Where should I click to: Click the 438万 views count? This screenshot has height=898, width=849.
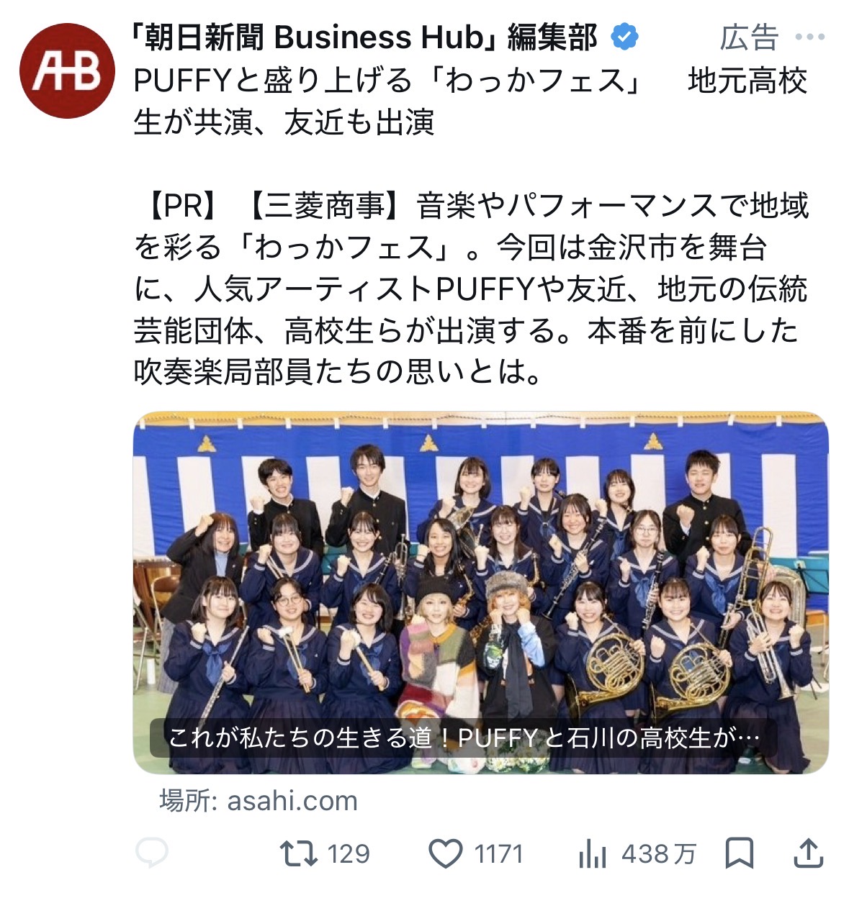(x=659, y=854)
